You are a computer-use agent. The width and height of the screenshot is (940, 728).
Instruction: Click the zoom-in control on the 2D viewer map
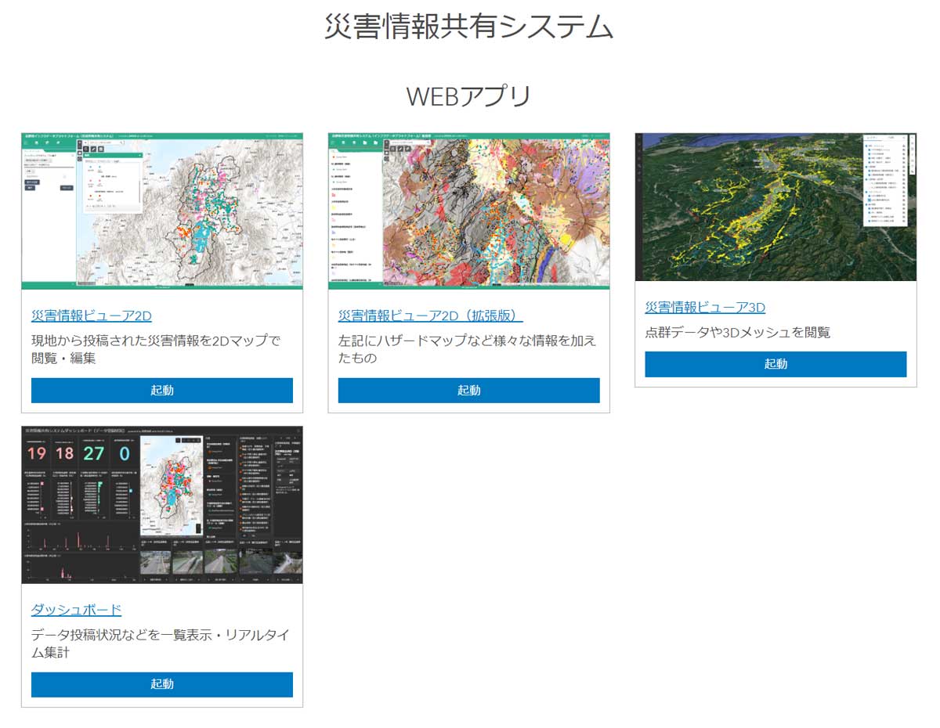[78, 142]
